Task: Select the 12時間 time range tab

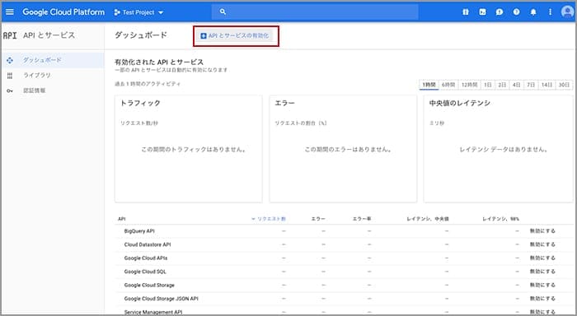Action: point(470,85)
